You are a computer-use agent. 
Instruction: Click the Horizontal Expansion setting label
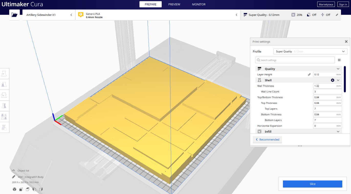[x=270, y=126]
